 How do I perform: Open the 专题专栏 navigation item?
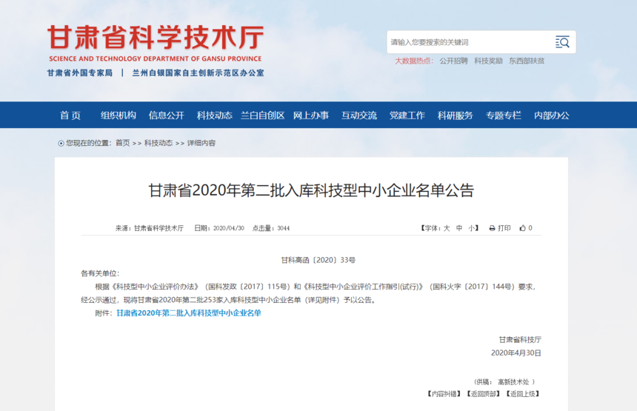pyautogui.click(x=504, y=116)
